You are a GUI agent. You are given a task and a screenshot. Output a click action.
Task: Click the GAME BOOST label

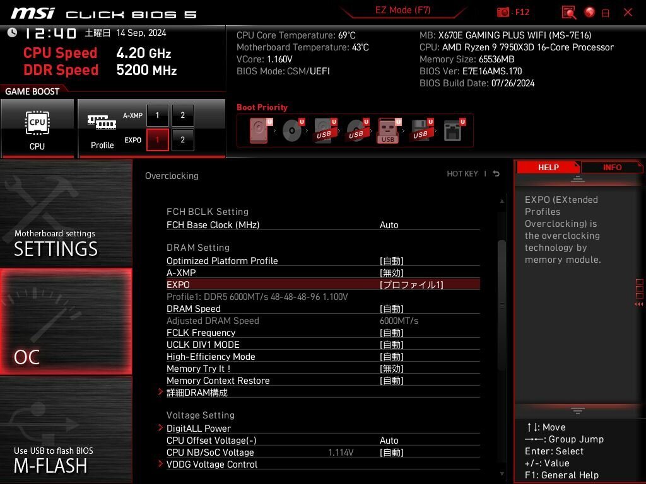pos(32,91)
